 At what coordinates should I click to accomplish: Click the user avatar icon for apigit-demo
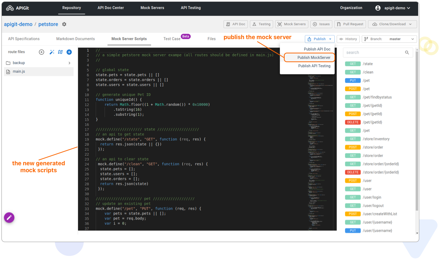(x=378, y=8)
